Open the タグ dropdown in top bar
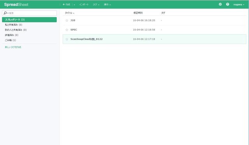The width and height of the screenshot is (249, 145). (x=96, y=5)
